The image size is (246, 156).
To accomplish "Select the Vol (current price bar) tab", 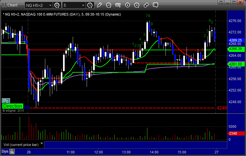I will [21, 145].
